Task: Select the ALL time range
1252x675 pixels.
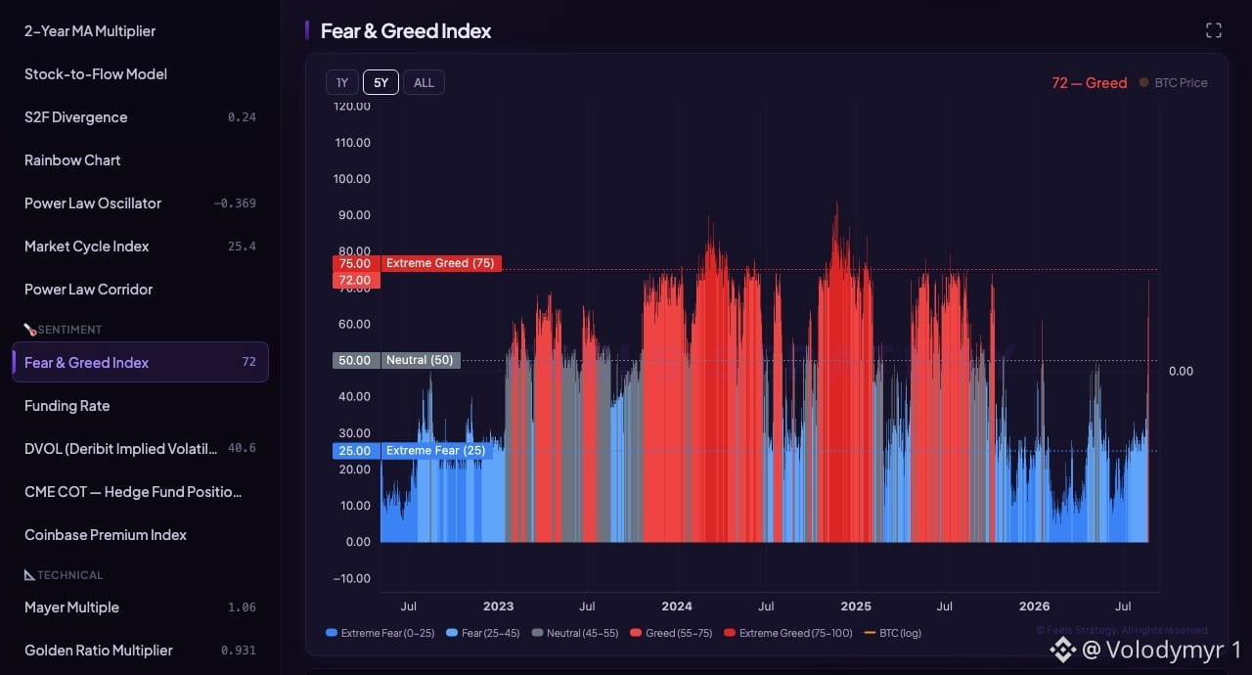Action: tap(424, 83)
